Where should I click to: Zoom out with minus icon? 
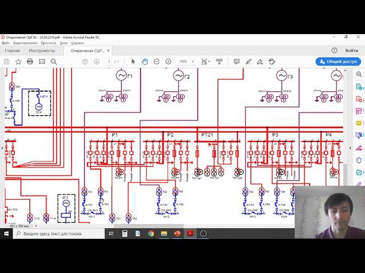point(156,61)
